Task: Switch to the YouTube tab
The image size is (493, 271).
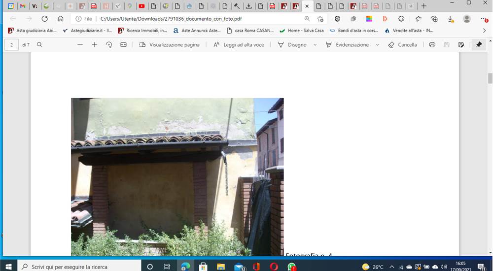Action: pyautogui.click(x=142, y=6)
